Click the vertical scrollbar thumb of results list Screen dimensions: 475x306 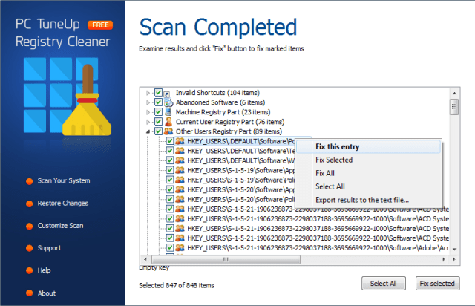[x=454, y=107]
